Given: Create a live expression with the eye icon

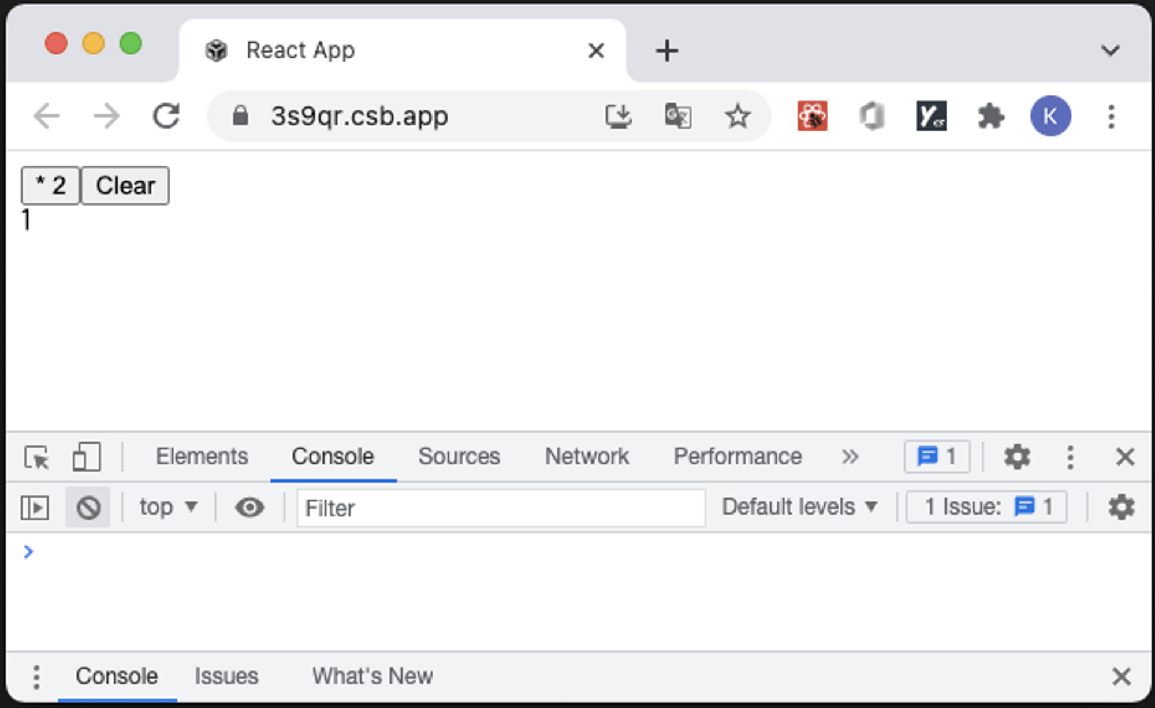Looking at the screenshot, I should 249,508.
